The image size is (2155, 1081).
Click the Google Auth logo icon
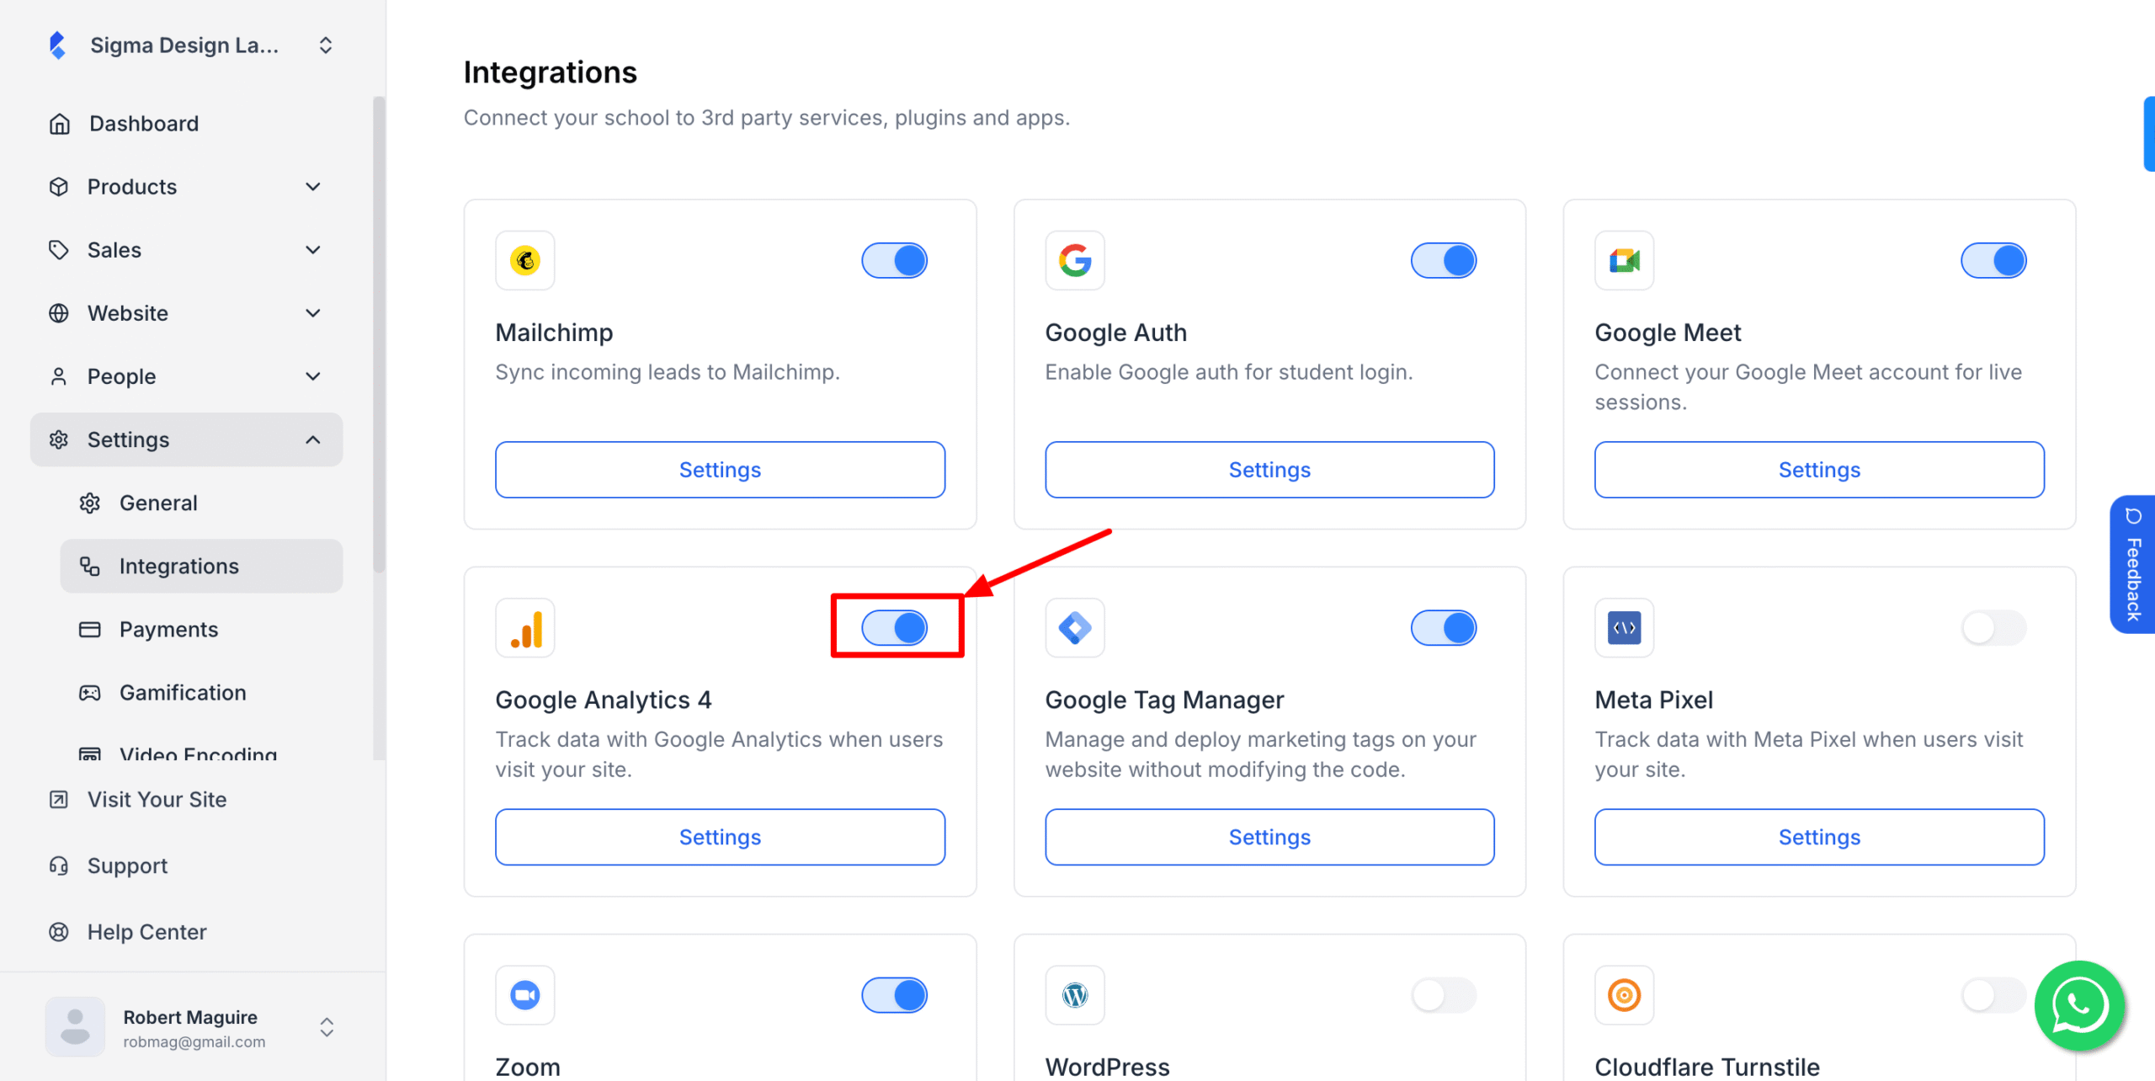click(1074, 260)
